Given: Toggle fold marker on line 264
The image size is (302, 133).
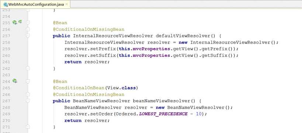Looking at the screenshot, I should pyautogui.click(x=28, y=81).
